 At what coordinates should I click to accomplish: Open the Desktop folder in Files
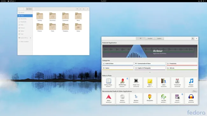click(40, 17)
